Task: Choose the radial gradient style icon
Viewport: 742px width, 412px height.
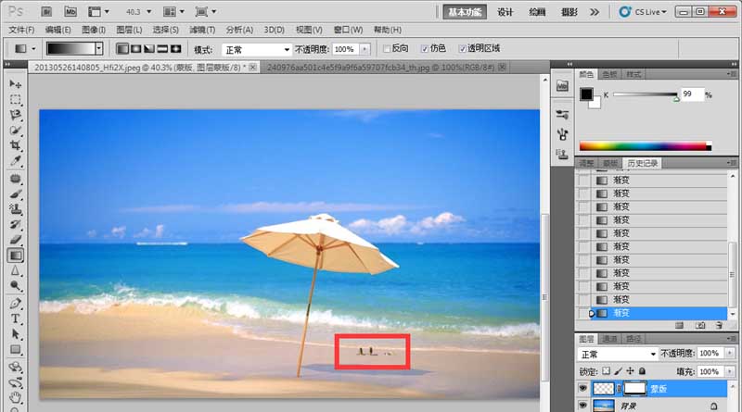Action: 135,49
